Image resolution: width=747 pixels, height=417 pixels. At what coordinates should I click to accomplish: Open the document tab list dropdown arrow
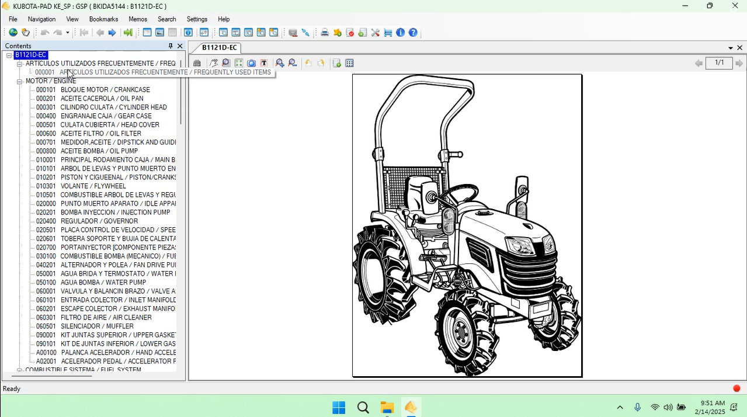pyautogui.click(x=731, y=48)
